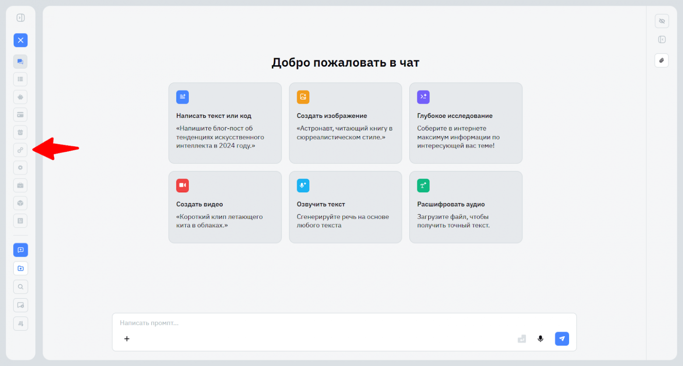Open the briefcase icon in the sidebar
The image size is (683, 366).
point(20,185)
